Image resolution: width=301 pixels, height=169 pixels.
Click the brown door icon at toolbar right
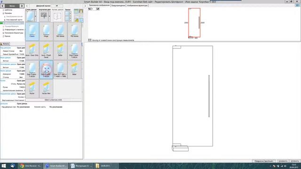click(81, 11)
